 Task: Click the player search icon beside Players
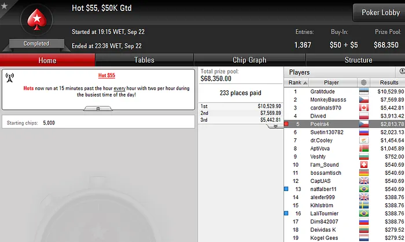[402, 71]
